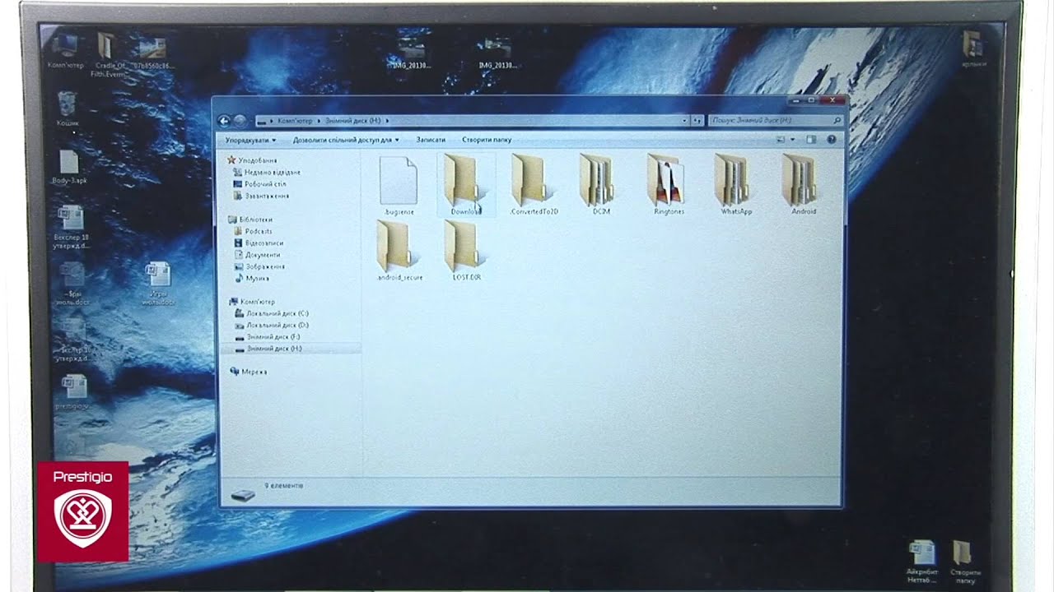Open view options dropdown arrow
The height and width of the screenshot is (592, 1054).
pos(792,140)
